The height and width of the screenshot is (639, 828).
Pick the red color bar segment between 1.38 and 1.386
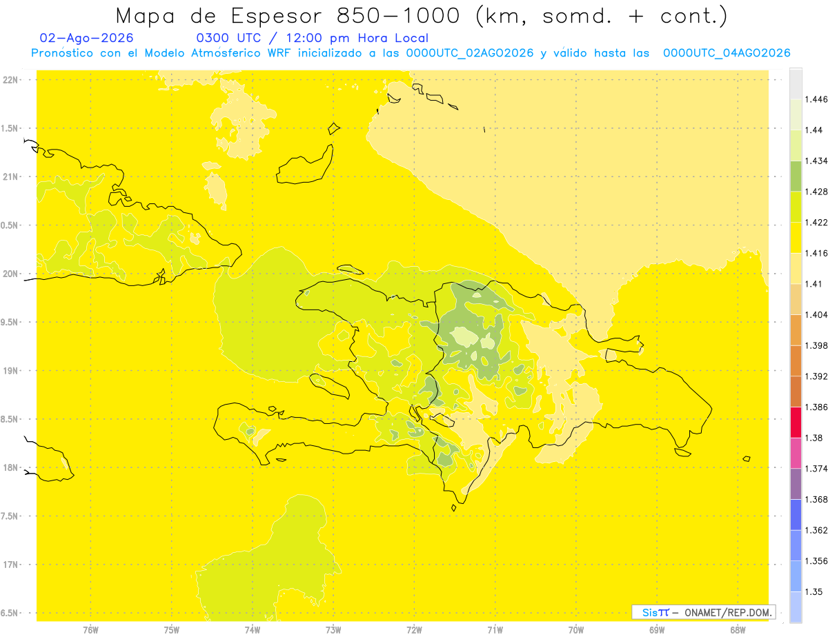pos(796,423)
